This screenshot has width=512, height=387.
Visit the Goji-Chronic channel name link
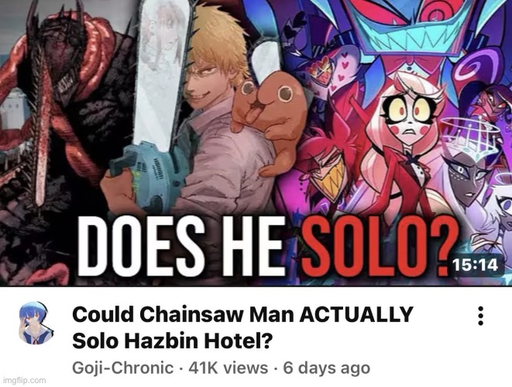(122, 368)
